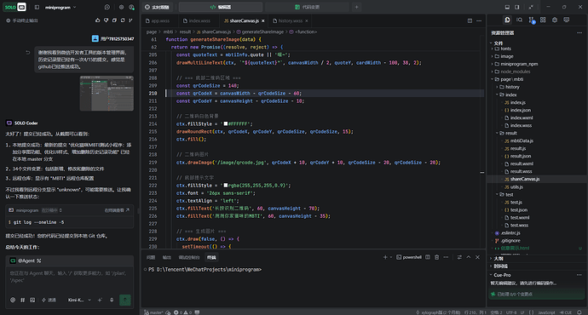Click the microphone voice input icon

tap(112, 300)
